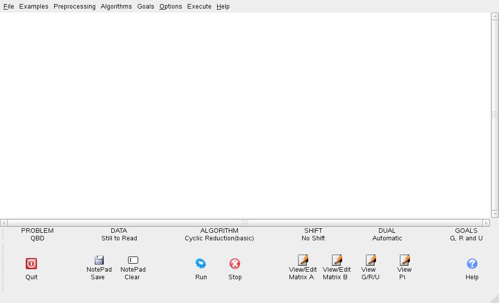The width and height of the screenshot is (499, 303).
Task: Click the vertical scrollbar up arrow
Action: (495, 16)
